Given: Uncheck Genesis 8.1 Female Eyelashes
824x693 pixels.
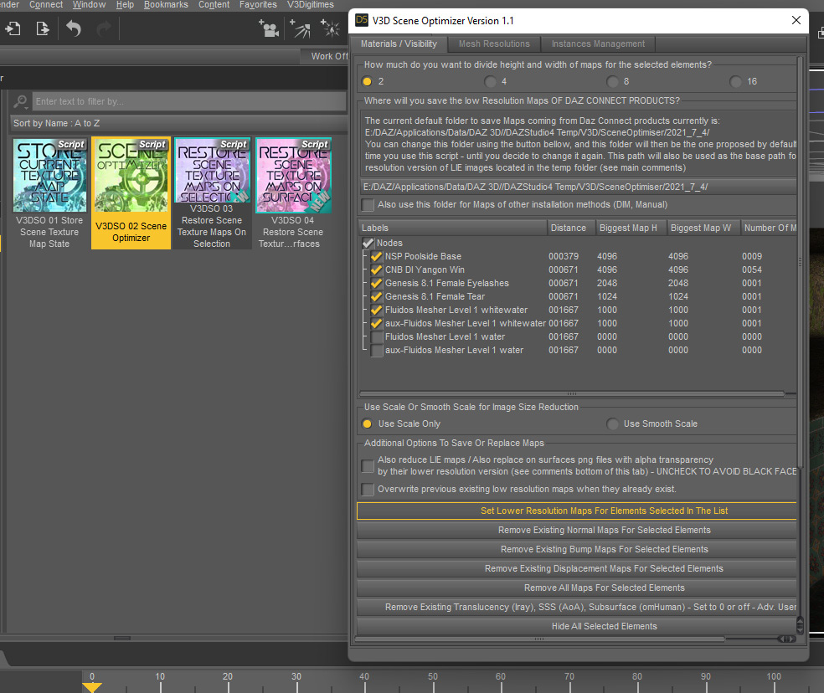Looking at the screenshot, I should (376, 283).
